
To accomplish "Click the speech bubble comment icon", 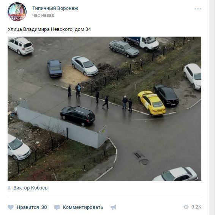I will coord(57,207).
